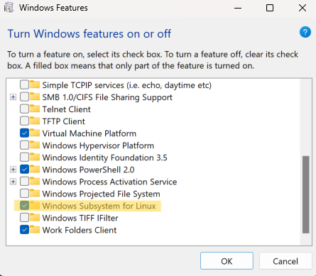Select Windows Identity Foundation 3.5 label
Screen dimensions: 316x276
click(105, 158)
